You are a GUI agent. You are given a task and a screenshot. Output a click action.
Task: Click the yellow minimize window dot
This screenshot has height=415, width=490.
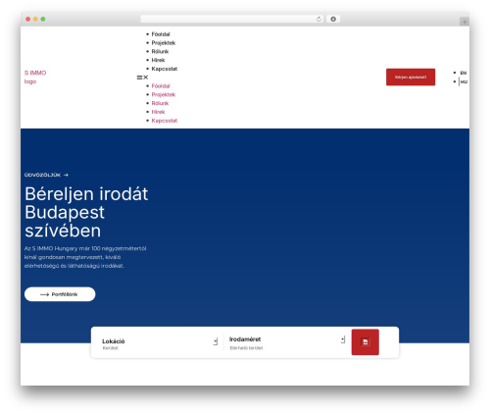click(x=35, y=19)
